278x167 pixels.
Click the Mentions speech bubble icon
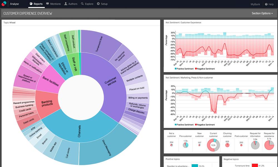(47, 4)
